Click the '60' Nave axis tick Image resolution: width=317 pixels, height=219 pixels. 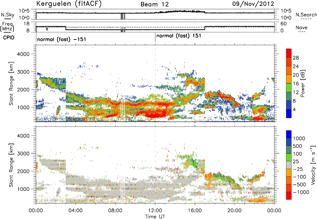point(283,24)
